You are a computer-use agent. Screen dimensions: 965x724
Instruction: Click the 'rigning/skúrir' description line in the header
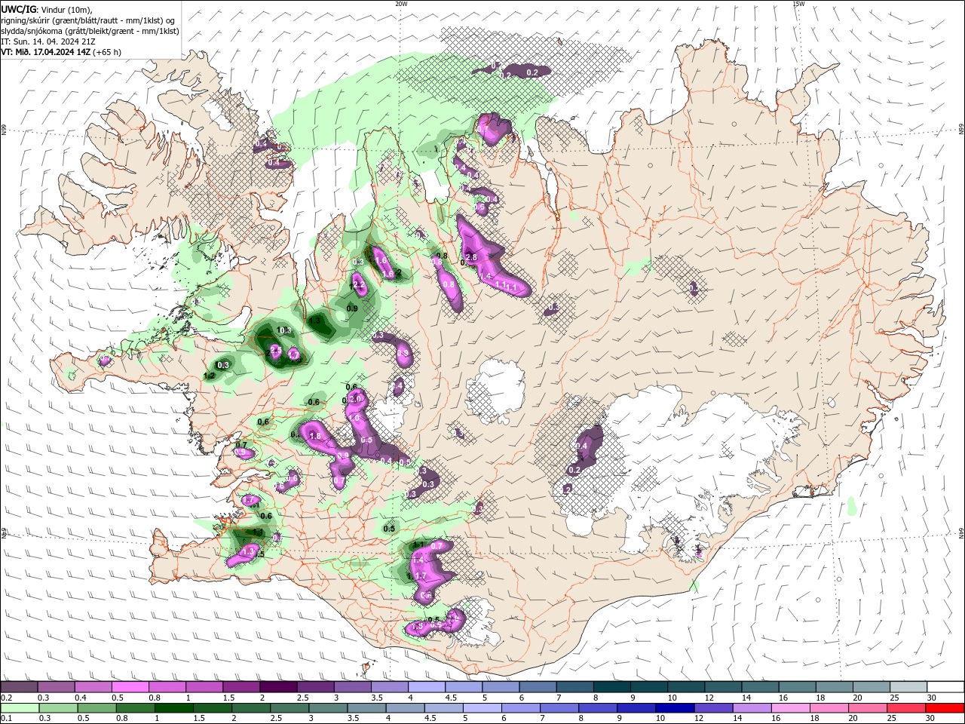88,20
